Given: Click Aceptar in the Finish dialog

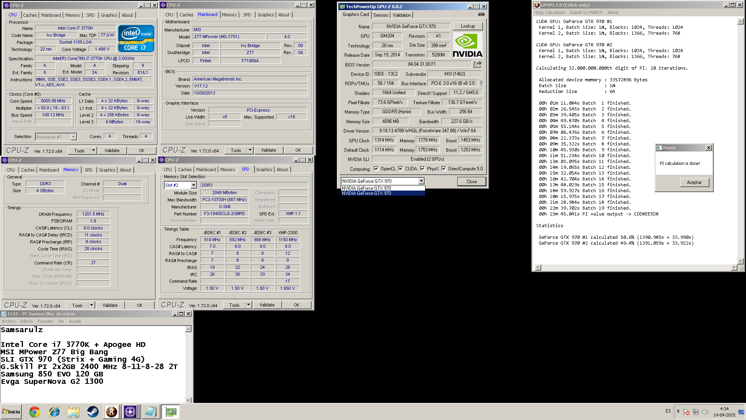Looking at the screenshot, I should 694,182.
